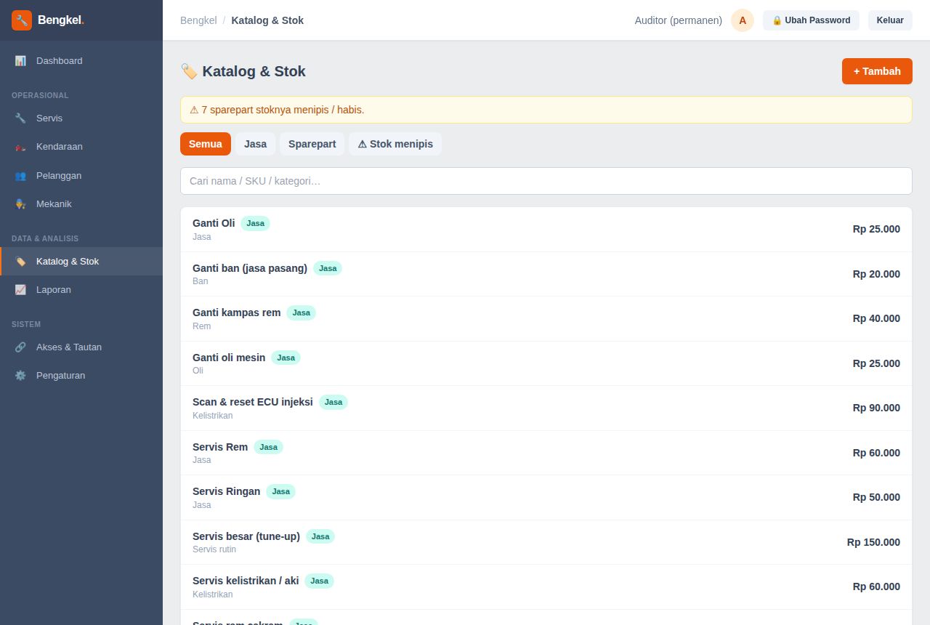Open Pengaturan settings page
Image resolution: width=930 pixels, height=625 pixels.
[81, 376]
